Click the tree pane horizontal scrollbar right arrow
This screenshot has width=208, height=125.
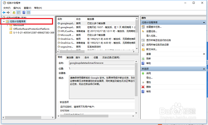click(53, 117)
